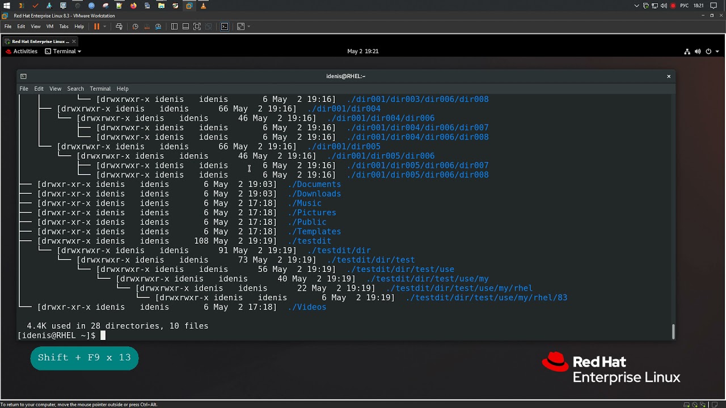
Task: Open the terminal Search menu
Action: [75, 88]
